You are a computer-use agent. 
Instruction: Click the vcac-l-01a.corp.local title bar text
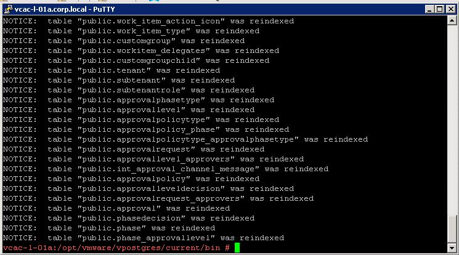click(x=65, y=9)
